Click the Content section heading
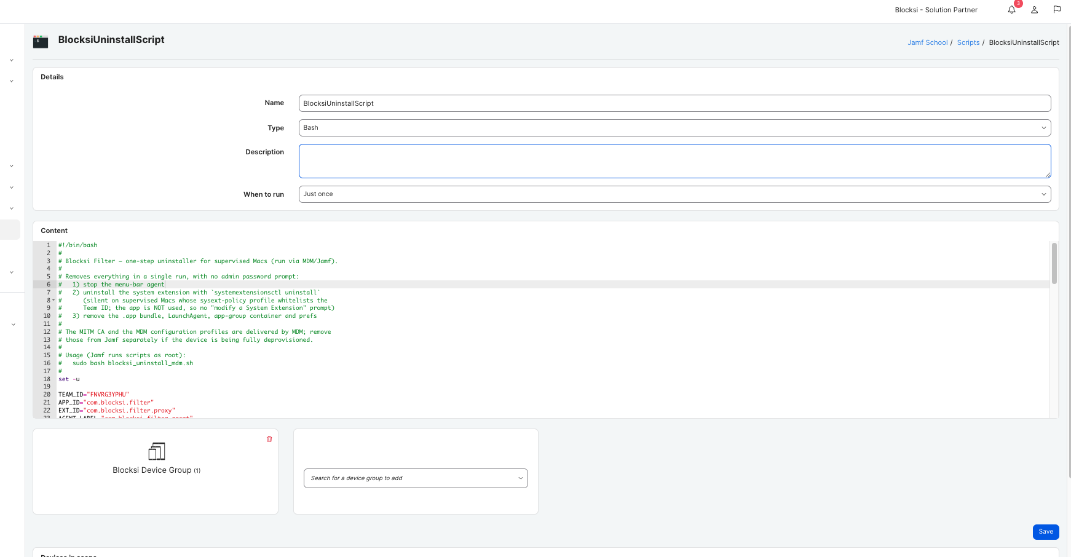This screenshot has width=1071, height=557. (54, 231)
